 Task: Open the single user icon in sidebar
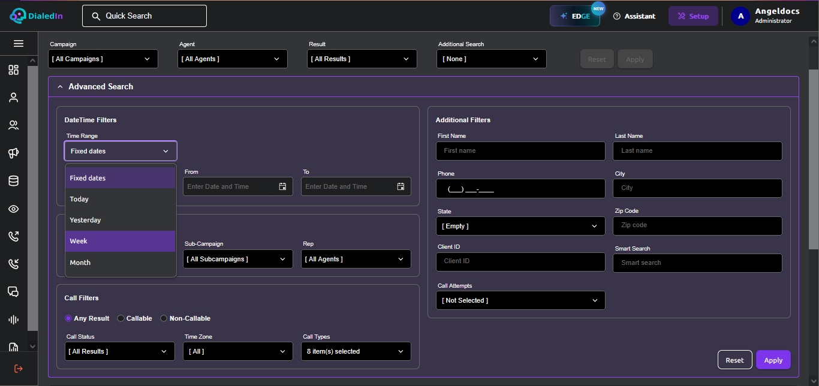(13, 98)
